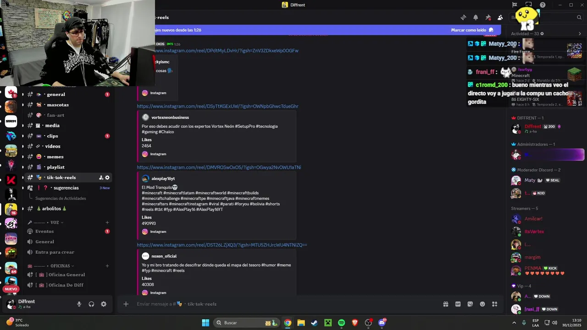The height and width of the screenshot is (330, 587).
Task: Open User Settings gear in user panel
Action: click(x=104, y=304)
